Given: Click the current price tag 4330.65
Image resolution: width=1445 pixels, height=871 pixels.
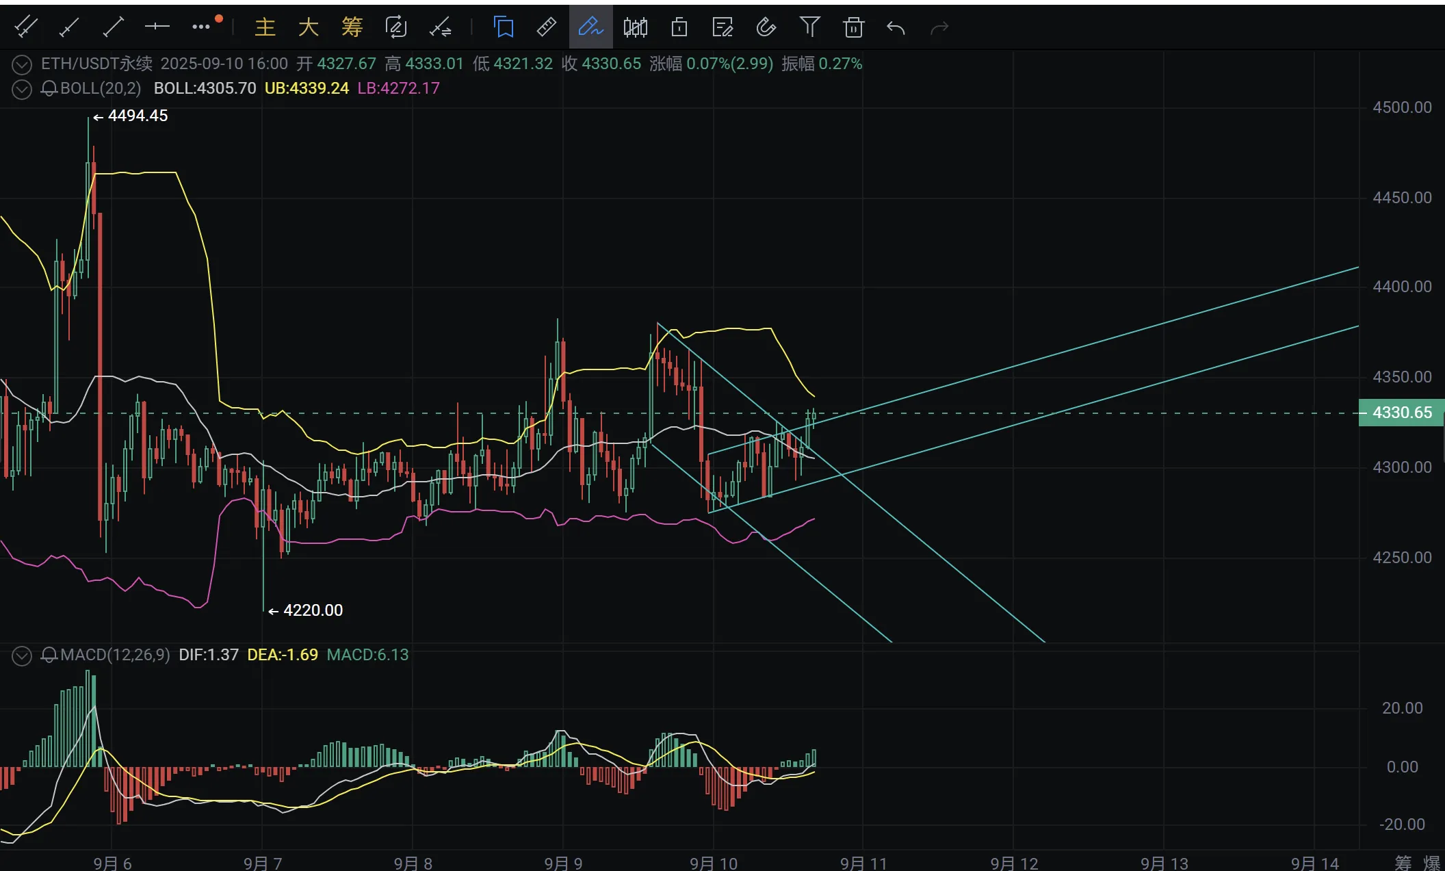Looking at the screenshot, I should click(1401, 413).
